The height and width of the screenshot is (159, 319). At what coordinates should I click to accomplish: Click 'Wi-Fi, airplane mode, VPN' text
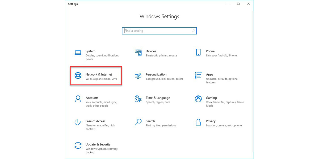click(101, 79)
